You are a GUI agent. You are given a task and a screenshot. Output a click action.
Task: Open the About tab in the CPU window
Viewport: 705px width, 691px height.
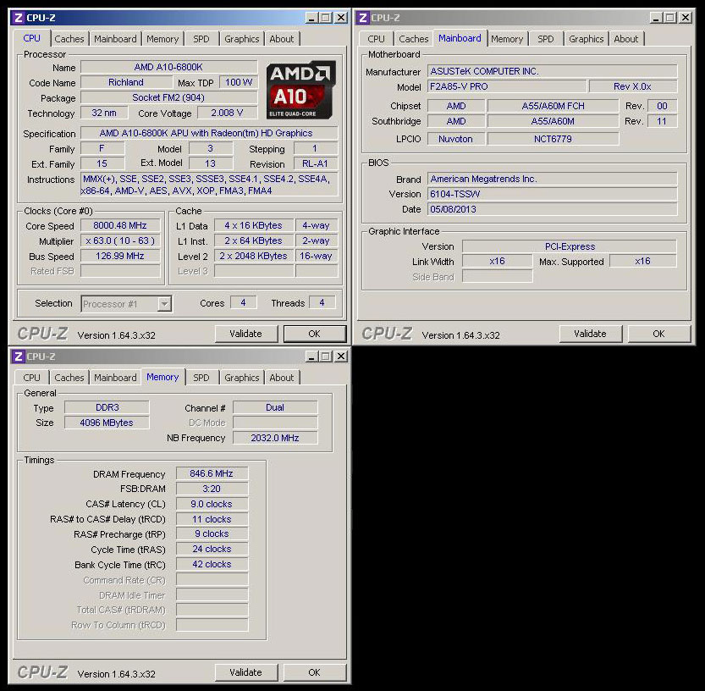282,39
